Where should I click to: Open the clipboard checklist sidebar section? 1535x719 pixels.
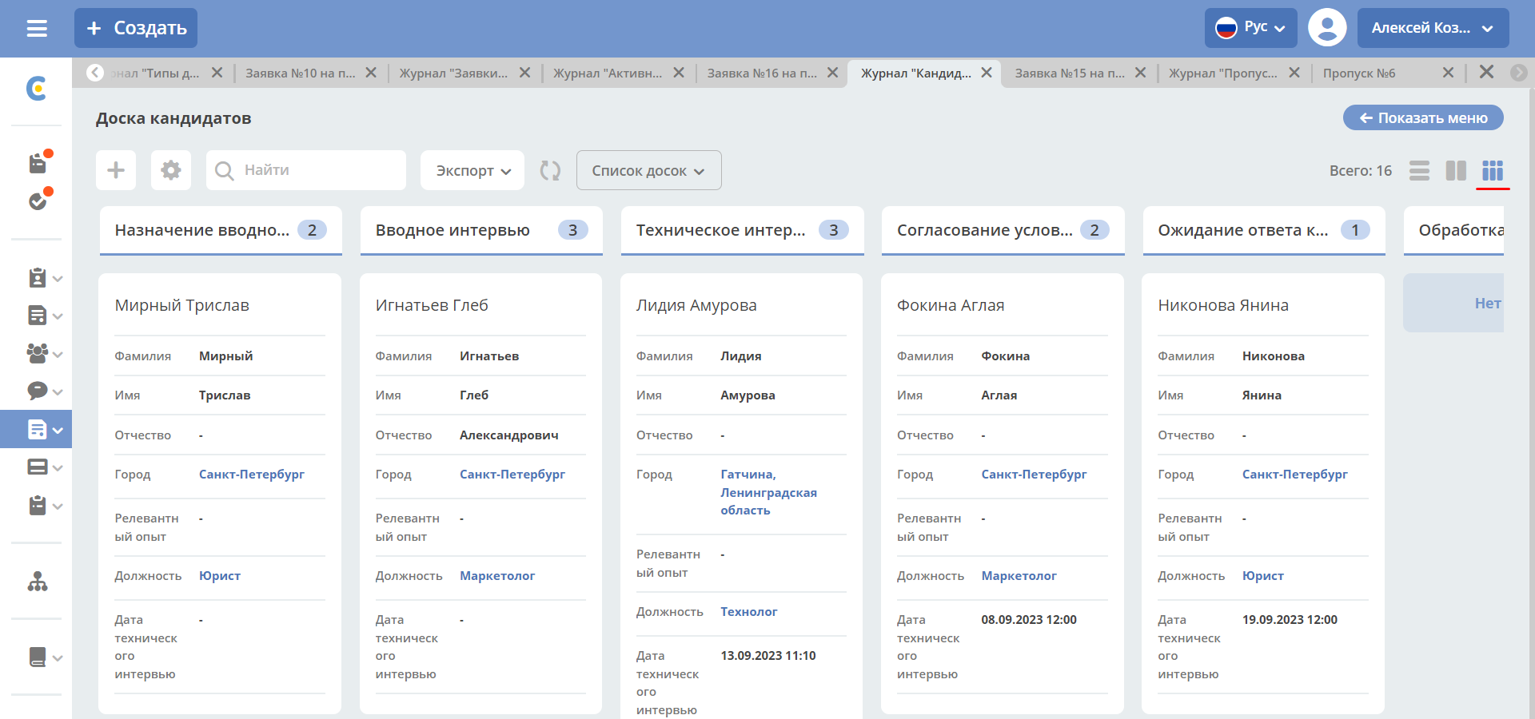click(37, 505)
